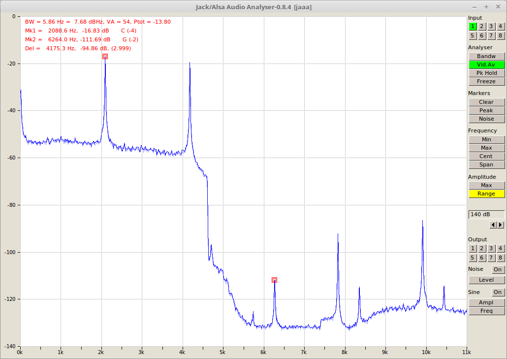Select the Span frequency button

[486, 164]
